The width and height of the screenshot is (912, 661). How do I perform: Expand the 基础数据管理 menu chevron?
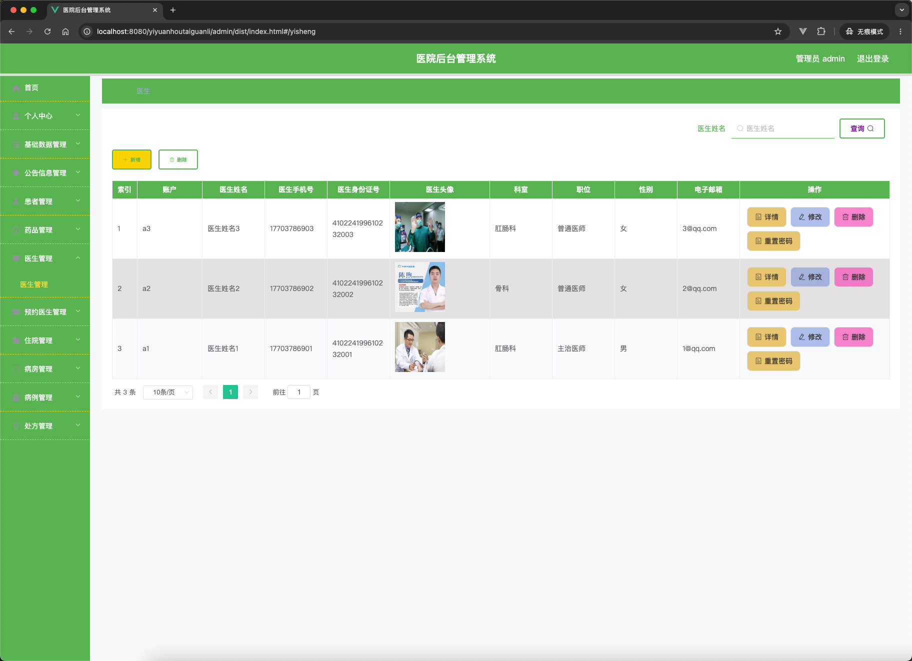click(78, 144)
